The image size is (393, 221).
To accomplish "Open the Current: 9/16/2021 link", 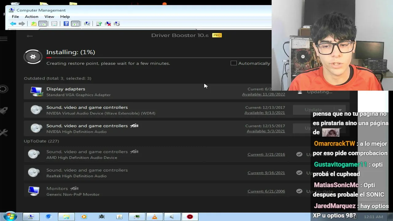I will 266,173.
